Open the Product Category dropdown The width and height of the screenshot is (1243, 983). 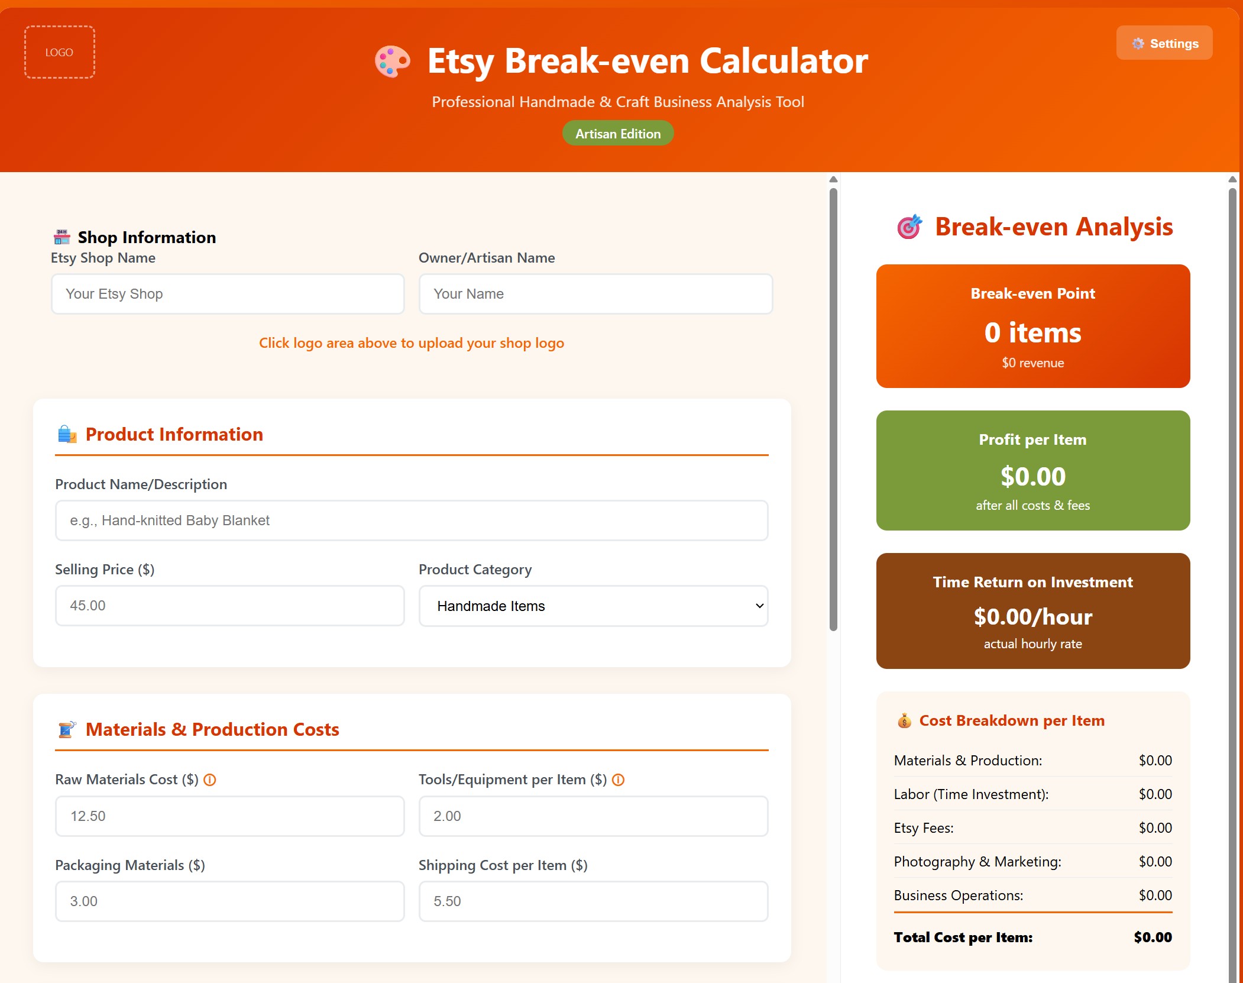coord(593,606)
